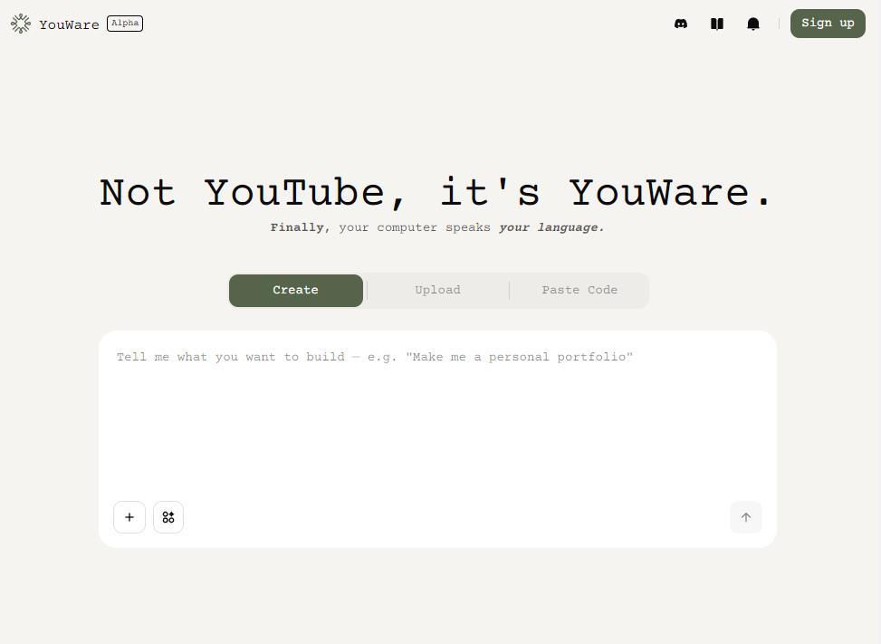The height and width of the screenshot is (644, 881).
Task: Click the 'Not YouTube, it's YouWare.' headline
Action: point(436,193)
